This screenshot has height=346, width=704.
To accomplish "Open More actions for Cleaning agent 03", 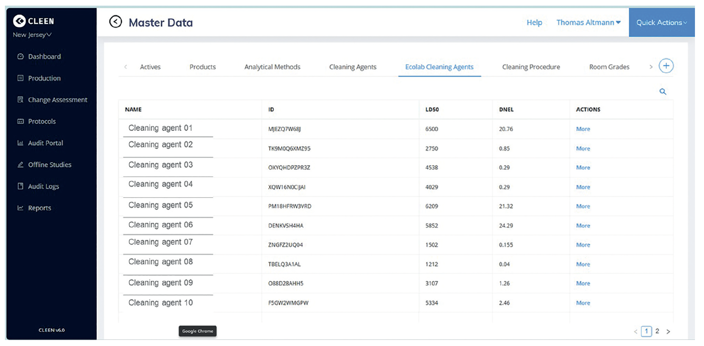I will (x=583, y=167).
